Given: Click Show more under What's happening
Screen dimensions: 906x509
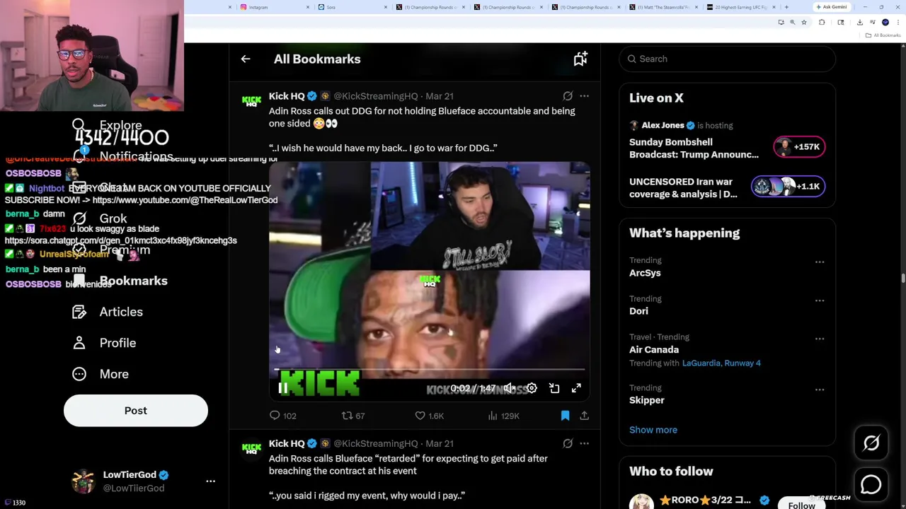Looking at the screenshot, I should [x=653, y=430].
